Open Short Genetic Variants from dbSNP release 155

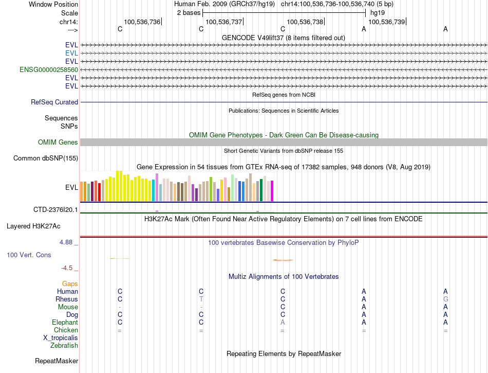click(284, 151)
